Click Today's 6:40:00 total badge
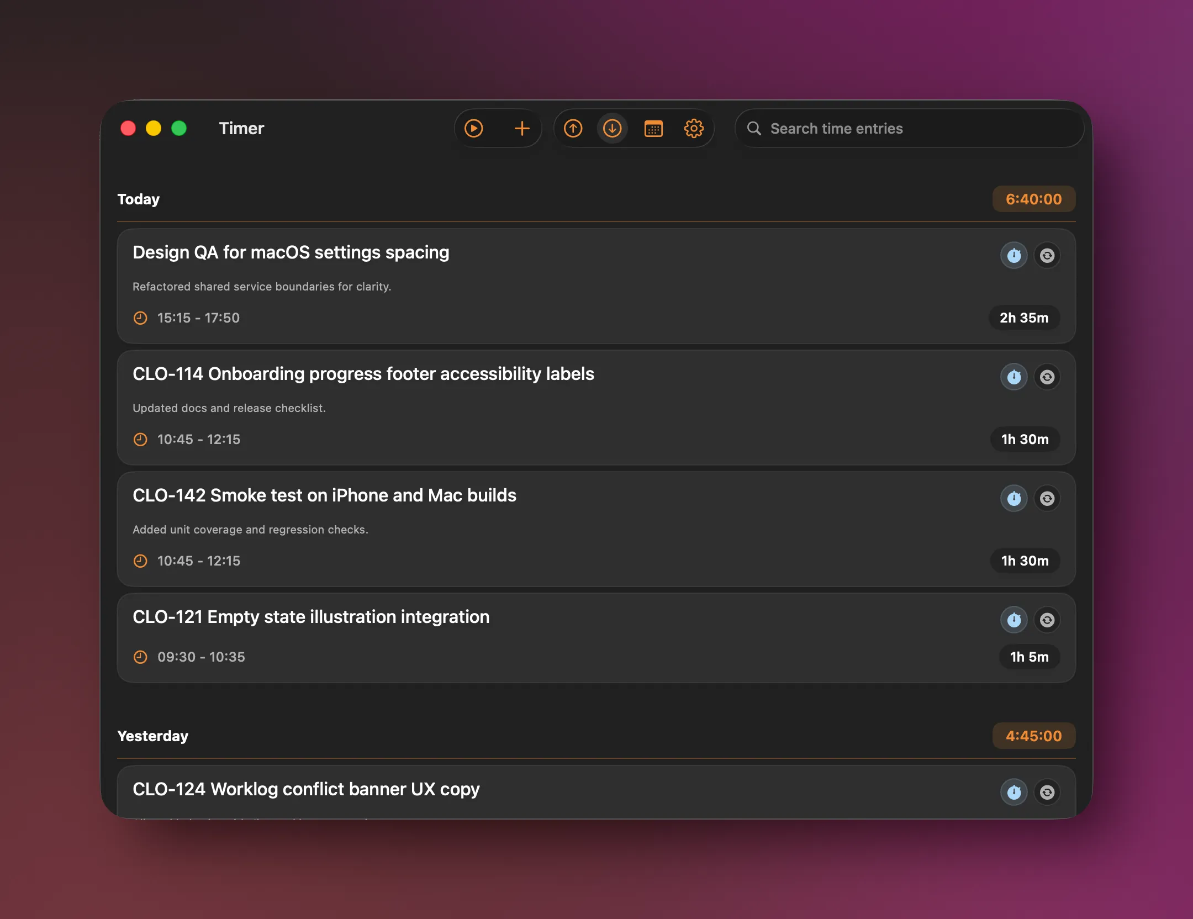The width and height of the screenshot is (1193, 919). point(1033,199)
